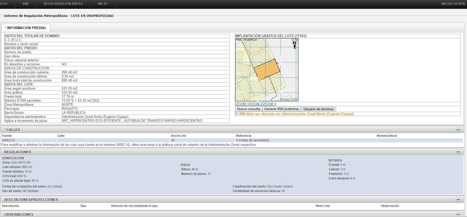Click the 'Retiro (m)' column header
Viewport: 467px width, 217px height.
(x=323, y=206)
